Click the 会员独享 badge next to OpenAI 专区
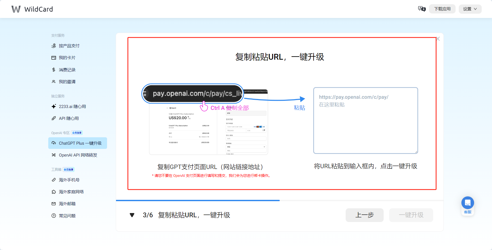The width and height of the screenshot is (492, 250). coord(77,133)
